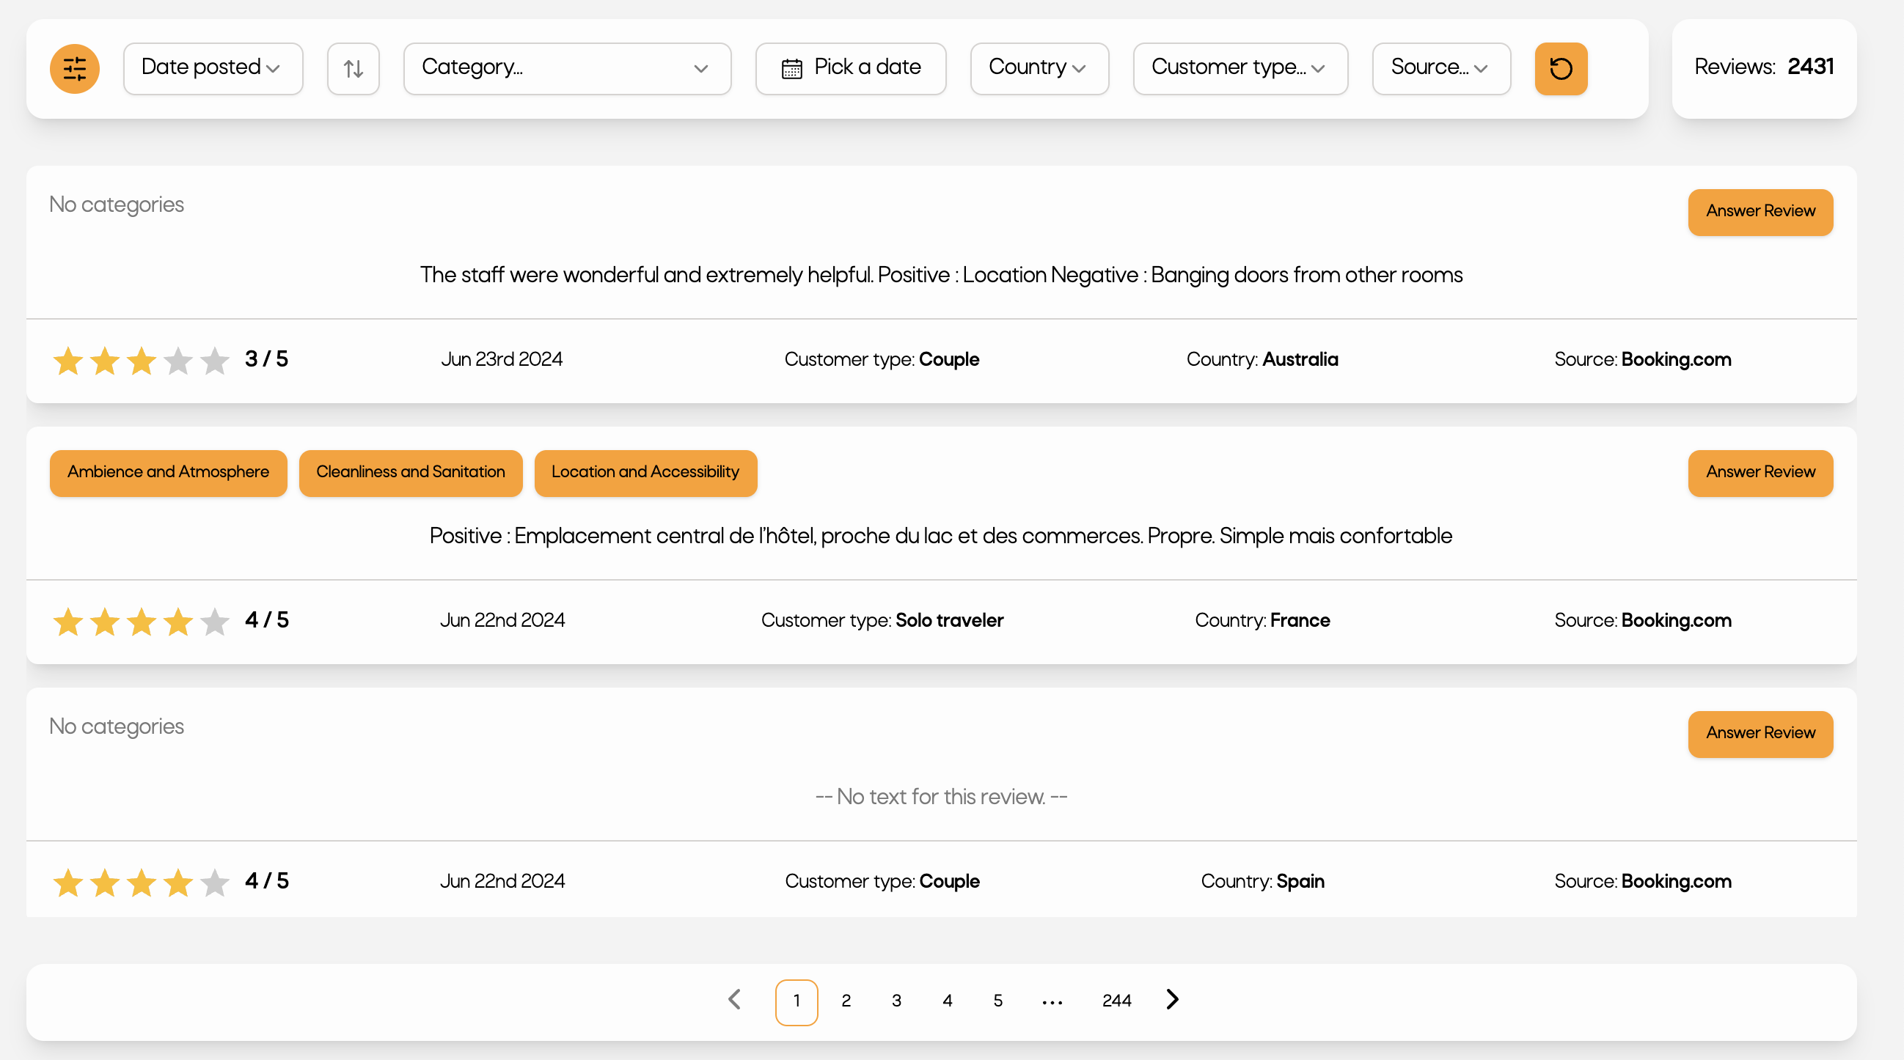Open the Source filter dropdown

click(1440, 69)
